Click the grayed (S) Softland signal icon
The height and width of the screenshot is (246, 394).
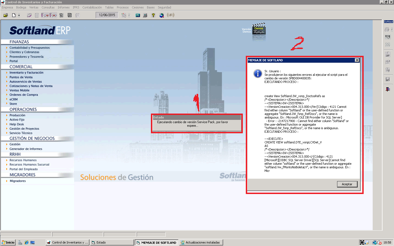click(x=171, y=15)
